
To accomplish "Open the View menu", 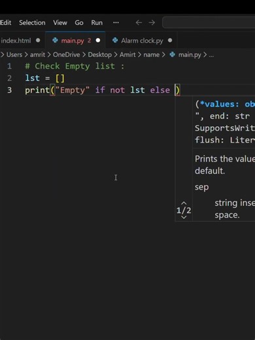I will tap(60, 23).
